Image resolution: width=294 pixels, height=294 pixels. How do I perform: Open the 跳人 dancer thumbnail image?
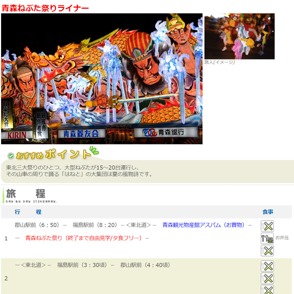(x=240, y=36)
